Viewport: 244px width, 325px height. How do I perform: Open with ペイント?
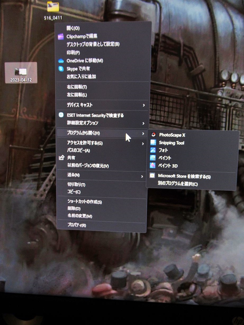[165, 158]
